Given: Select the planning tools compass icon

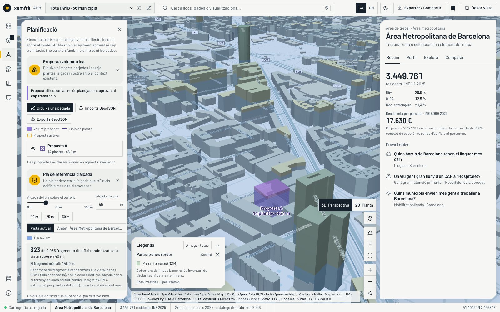Looking at the screenshot, I should pyautogui.click(x=8, y=55).
